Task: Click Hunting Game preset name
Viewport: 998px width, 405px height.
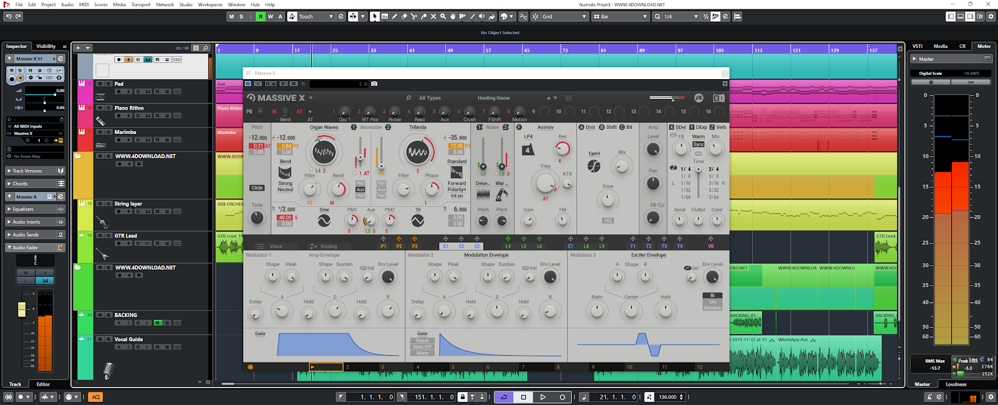Action: (x=493, y=98)
